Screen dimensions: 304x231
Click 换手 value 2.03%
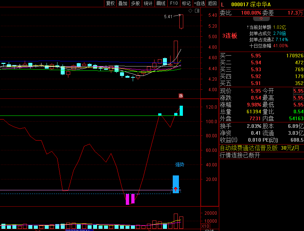click(x=254, y=126)
